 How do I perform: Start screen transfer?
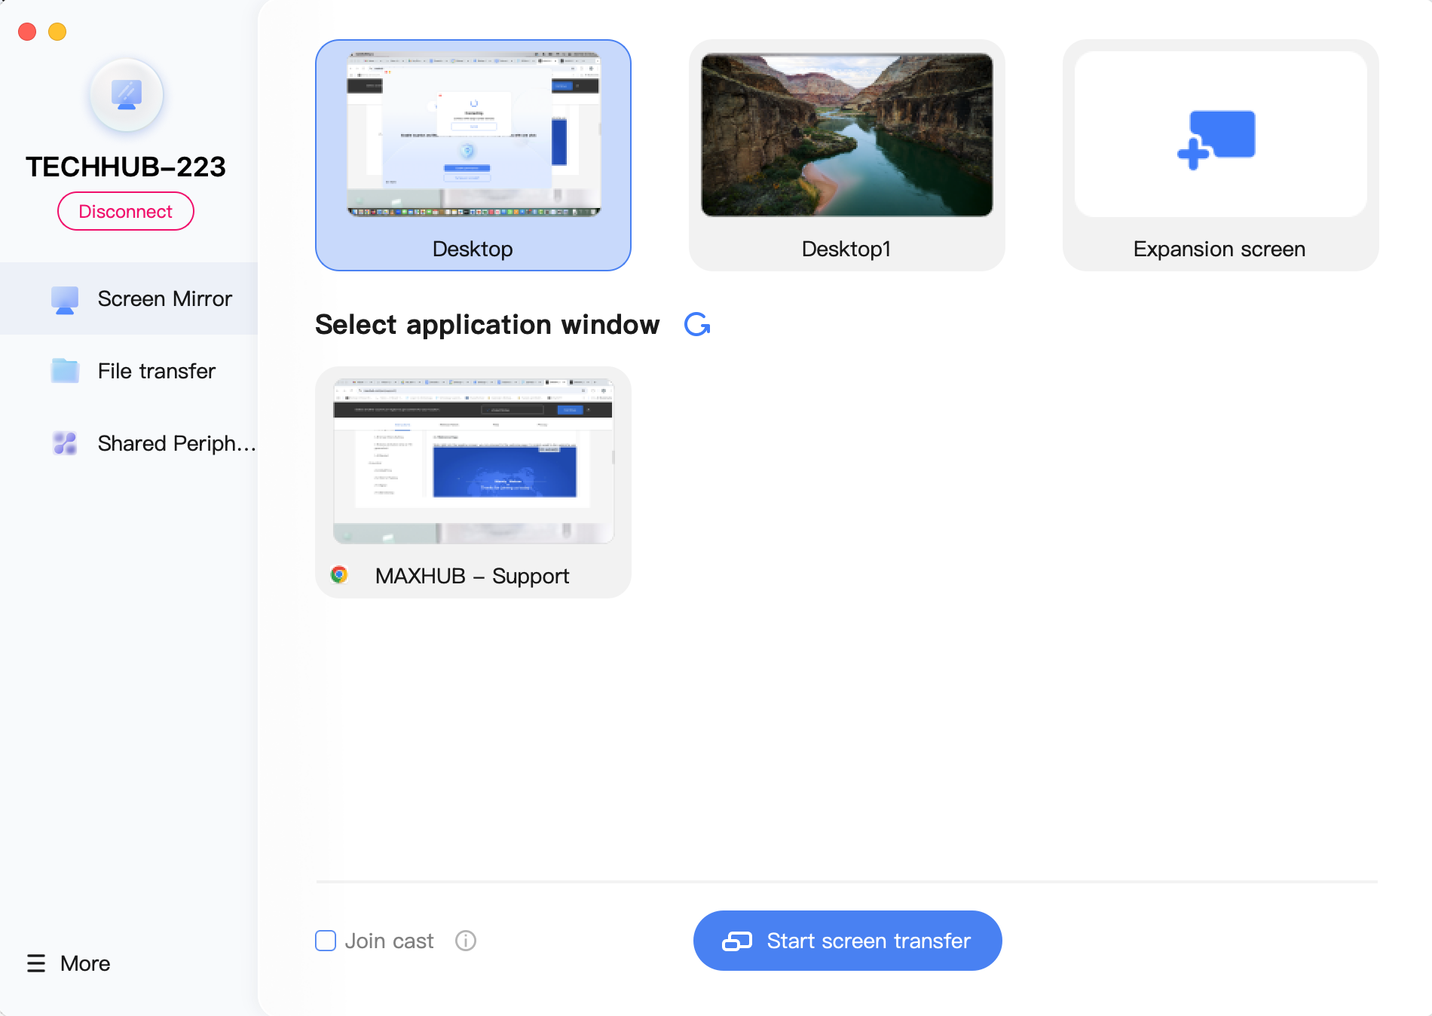click(x=847, y=941)
